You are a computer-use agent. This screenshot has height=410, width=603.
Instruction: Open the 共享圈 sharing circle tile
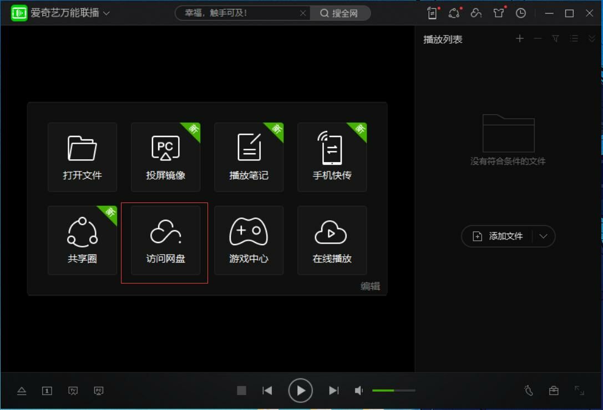(x=82, y=240)
